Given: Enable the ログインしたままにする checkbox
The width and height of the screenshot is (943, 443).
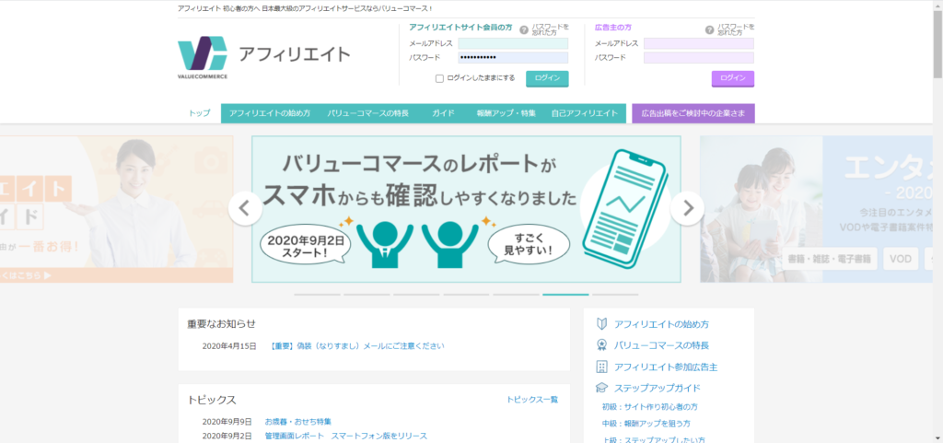Looking at the screenshot, I should coord(439,78).
